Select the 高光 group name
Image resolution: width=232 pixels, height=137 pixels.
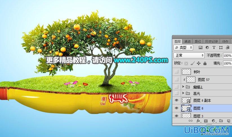click(x=197, y=93)
